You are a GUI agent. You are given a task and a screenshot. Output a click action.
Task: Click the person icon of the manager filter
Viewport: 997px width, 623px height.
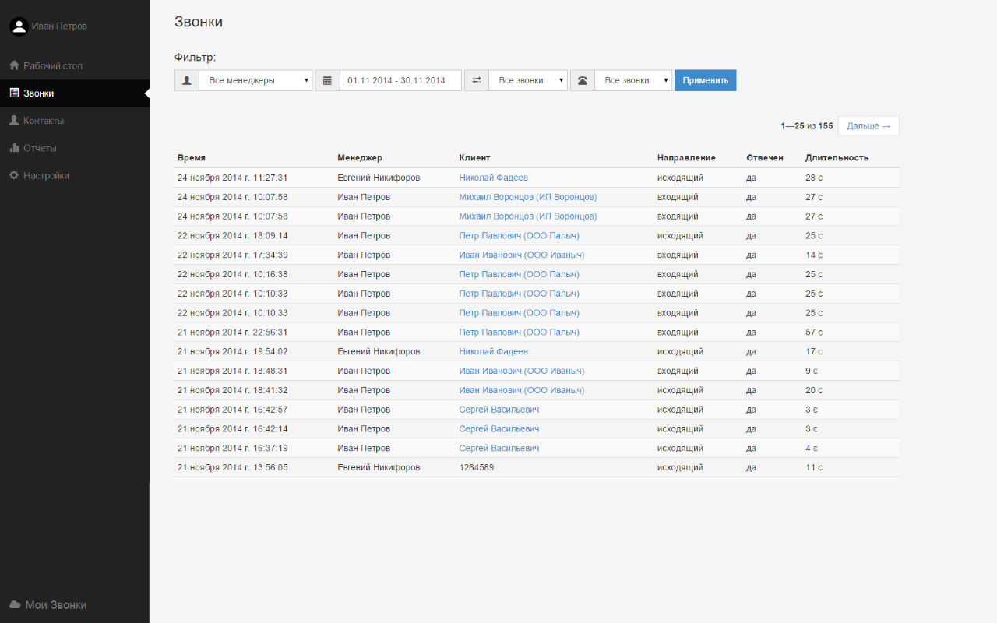[x=187, y=80]
